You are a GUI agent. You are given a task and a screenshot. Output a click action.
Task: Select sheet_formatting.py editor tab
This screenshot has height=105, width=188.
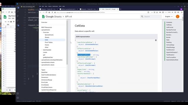click(28, 7)
